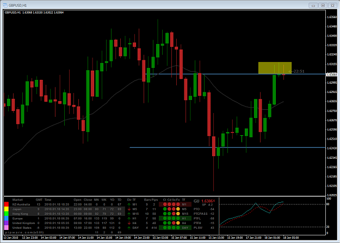This screenshot has width=340, height=243.
Task: Click the green up arrow for DAY
Action: pos(129,228)
